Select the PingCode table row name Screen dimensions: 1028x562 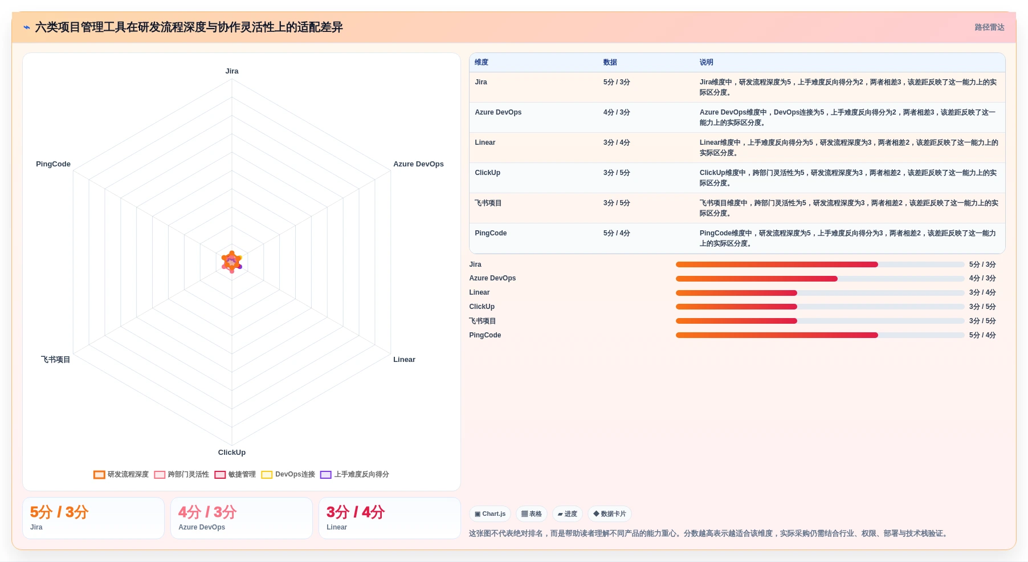click(491, 233)
